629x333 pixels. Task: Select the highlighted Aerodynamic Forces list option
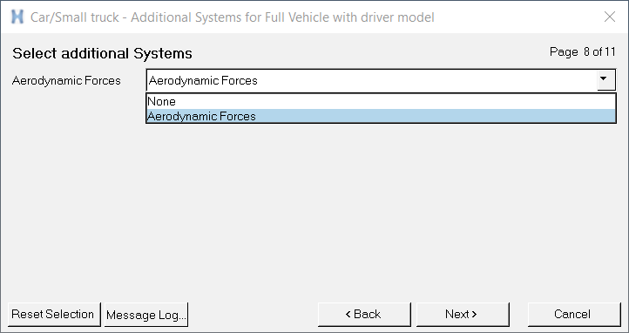click(x=381, y=116)
